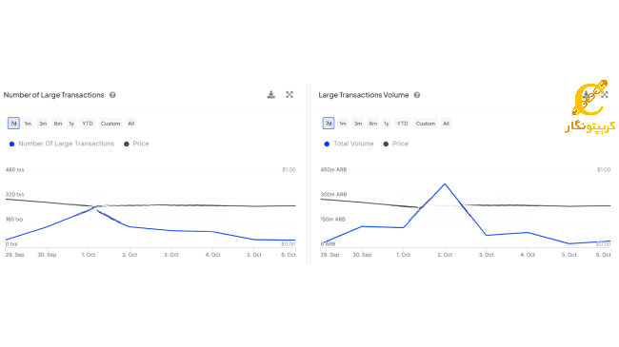619x347 pixels.
Task: Download the Number of Large Transactions chart
Action: [x=270, y=95]
